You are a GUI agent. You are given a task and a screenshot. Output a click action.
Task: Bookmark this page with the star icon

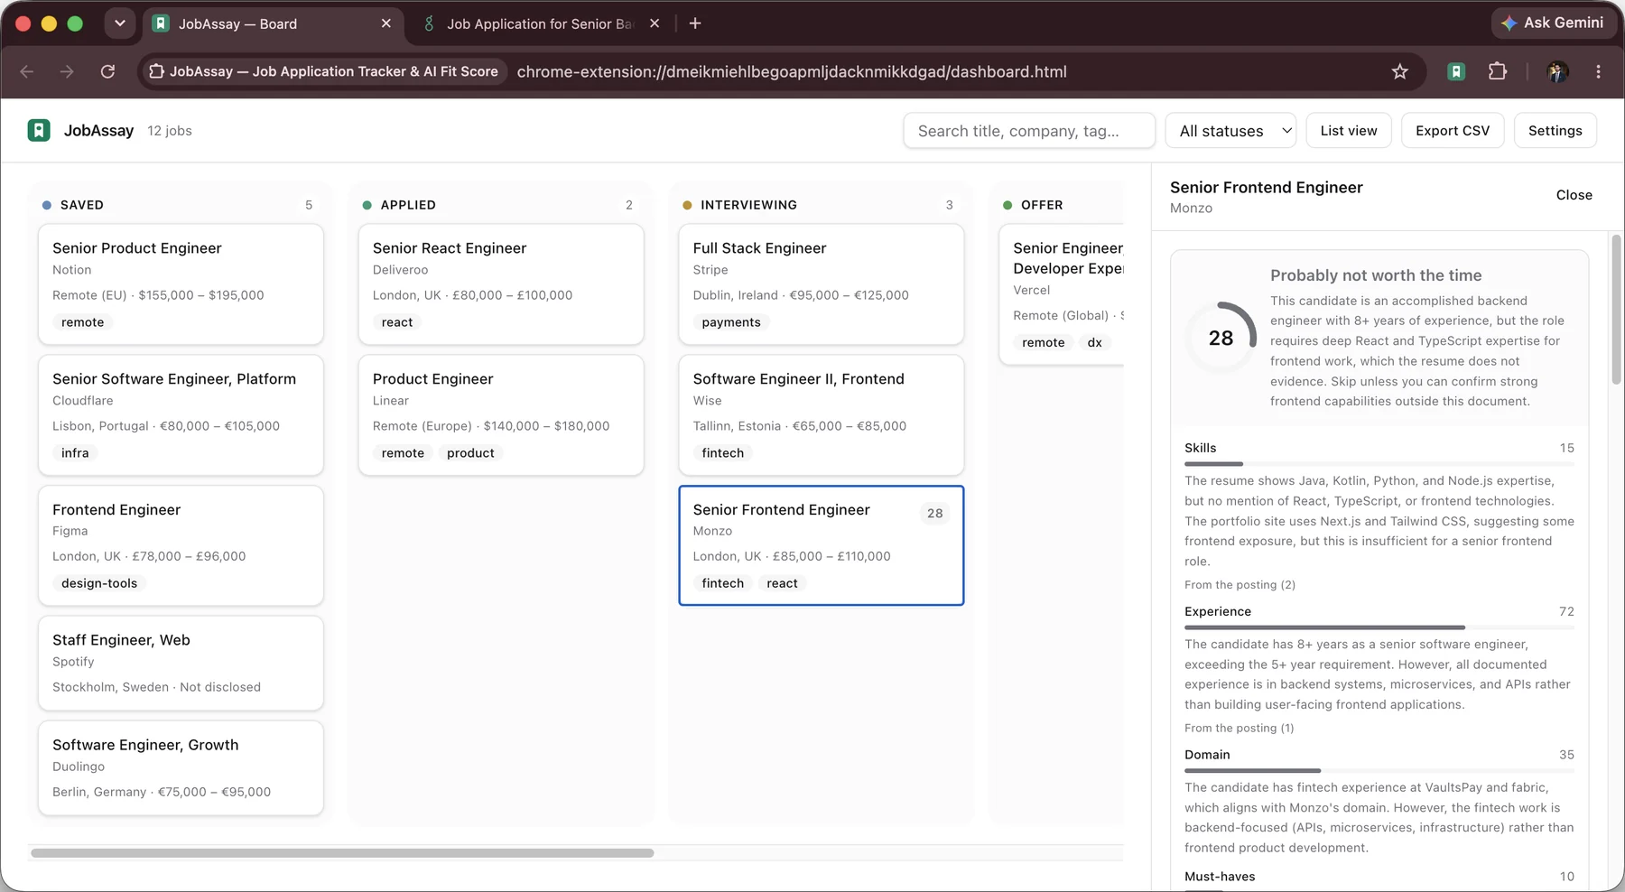coord(1399,71)
